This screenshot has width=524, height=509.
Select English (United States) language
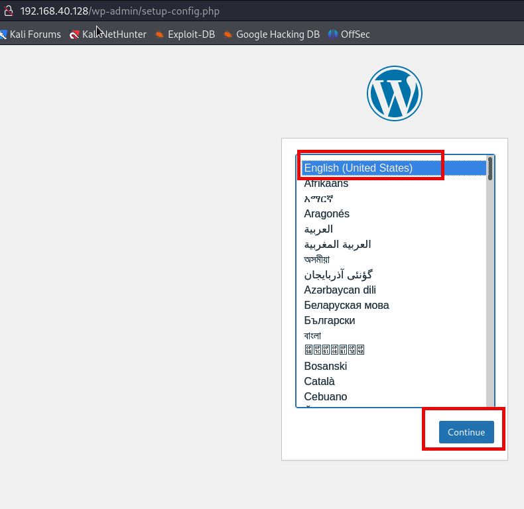click(358, 168)
